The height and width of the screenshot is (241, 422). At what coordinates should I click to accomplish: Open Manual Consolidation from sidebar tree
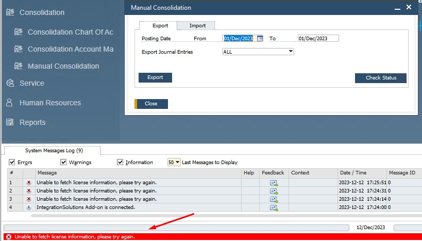(x=63, y=66)
